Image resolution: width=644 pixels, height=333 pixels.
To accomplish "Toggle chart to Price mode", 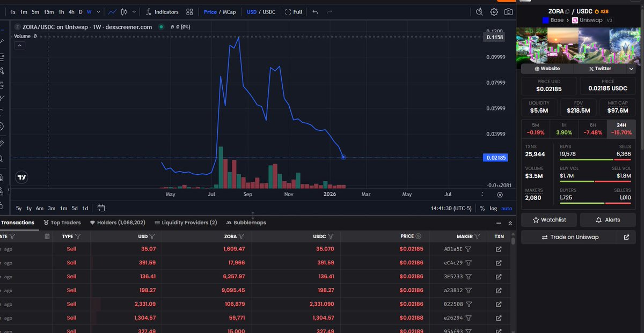I will (x=210, y=12).
